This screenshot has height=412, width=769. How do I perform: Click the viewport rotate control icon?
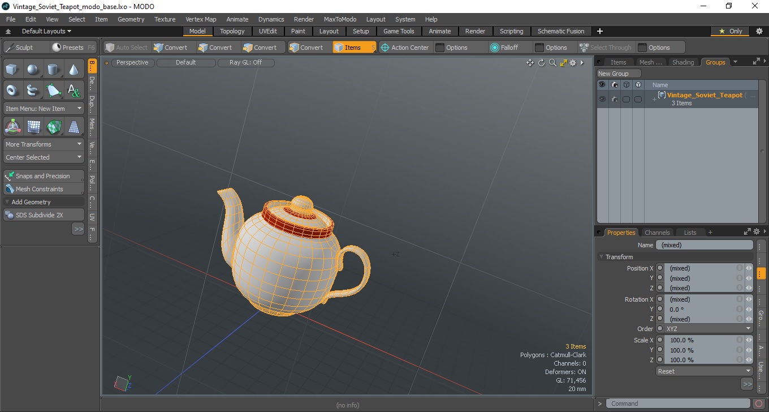coord(541,63)
